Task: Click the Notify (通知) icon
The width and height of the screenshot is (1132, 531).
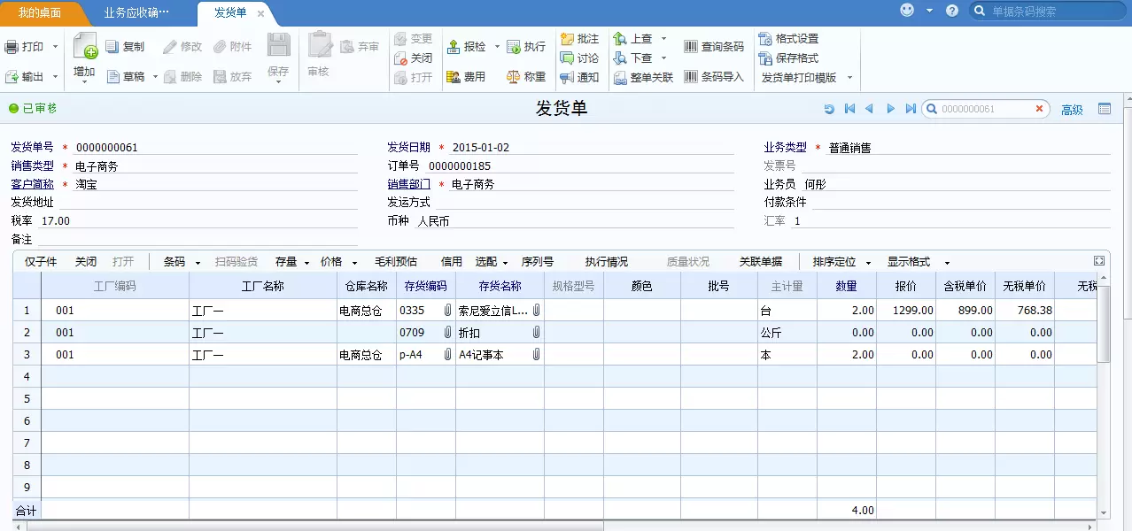Action: tap(567, 78)
